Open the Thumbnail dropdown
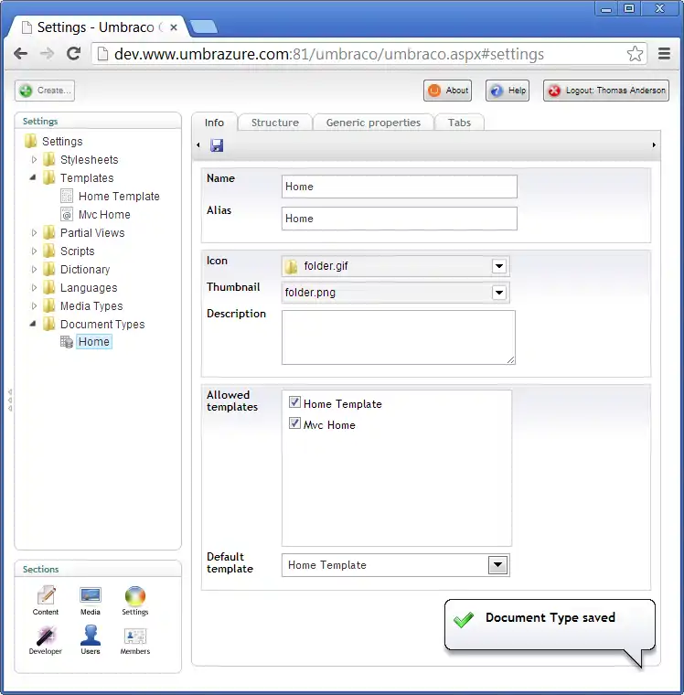The width and height of the screenshot is (684, 695). point(498,293)
